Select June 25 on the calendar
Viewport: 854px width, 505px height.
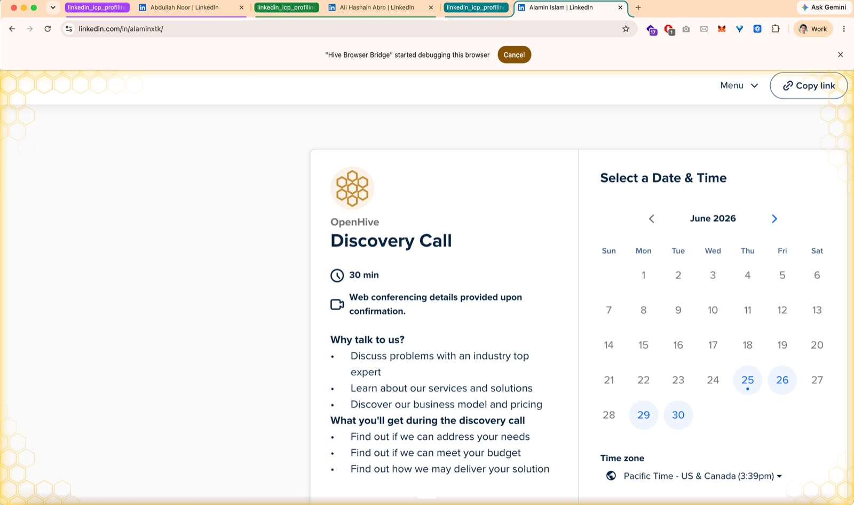747,380
